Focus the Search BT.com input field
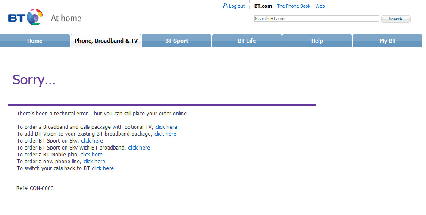Viewport: 426px width, 215px height. (316, 19)
